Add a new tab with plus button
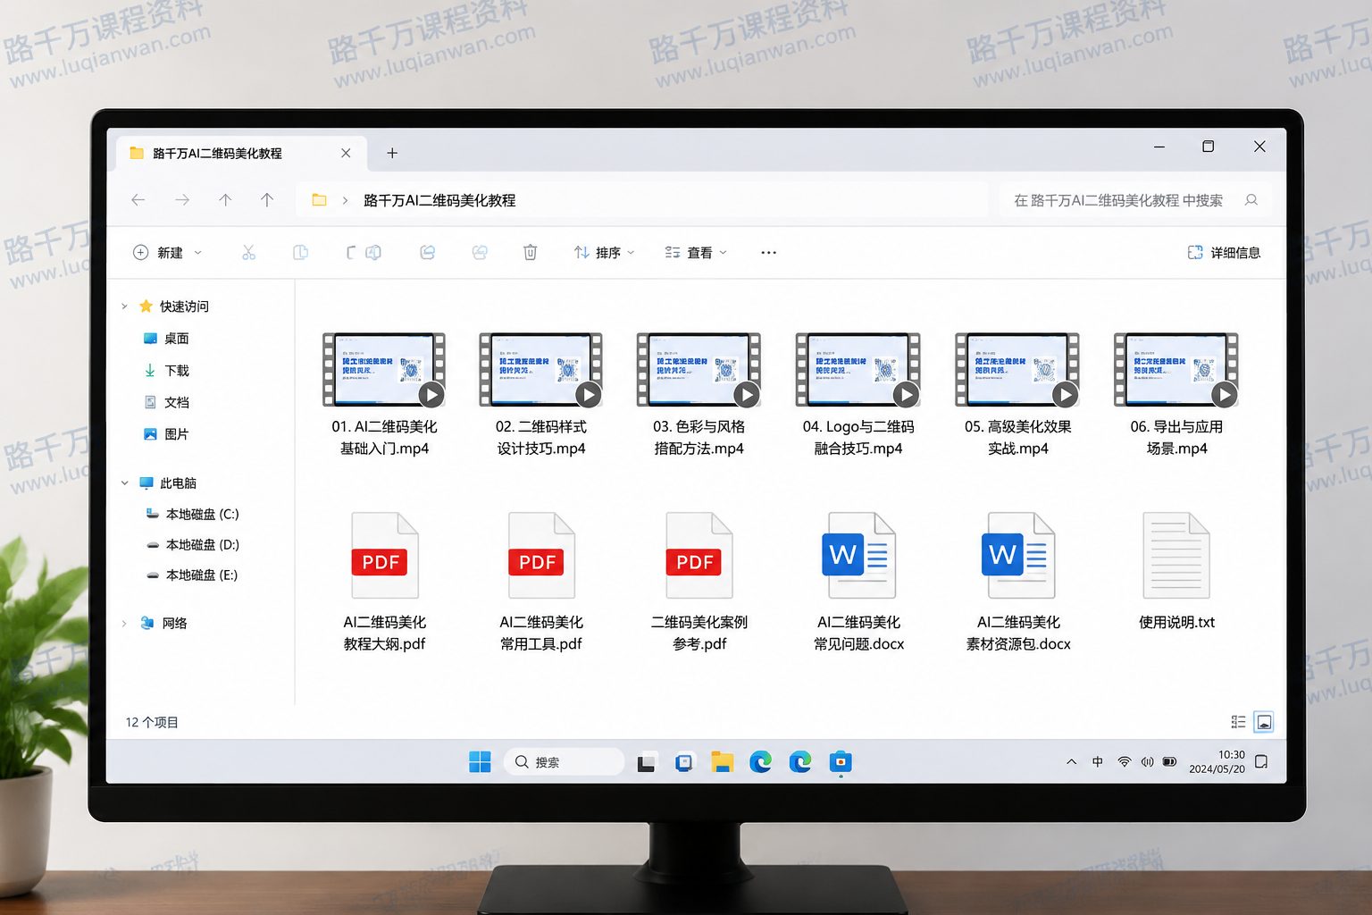The height and width of the screenshot is (915, 1372). click(x=392, y=153)
